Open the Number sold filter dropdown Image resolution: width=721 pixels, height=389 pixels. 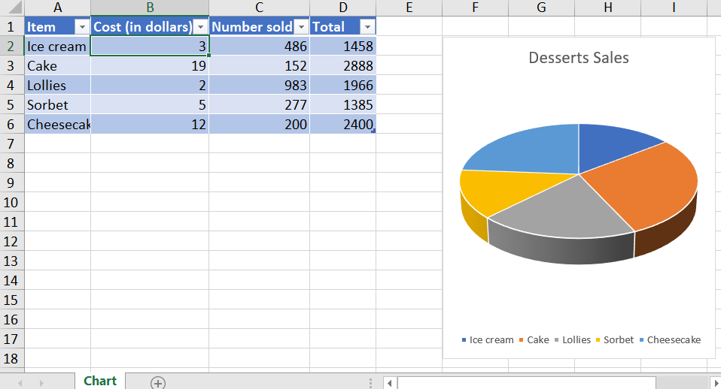[301, 27]
